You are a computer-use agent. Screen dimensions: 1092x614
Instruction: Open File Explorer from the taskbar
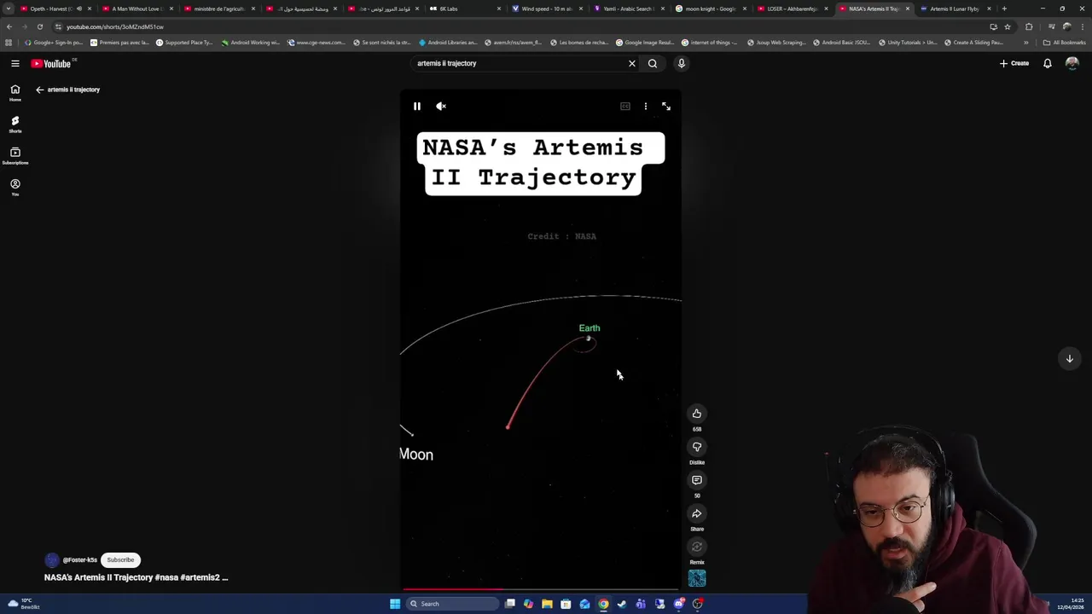point(547,604)
